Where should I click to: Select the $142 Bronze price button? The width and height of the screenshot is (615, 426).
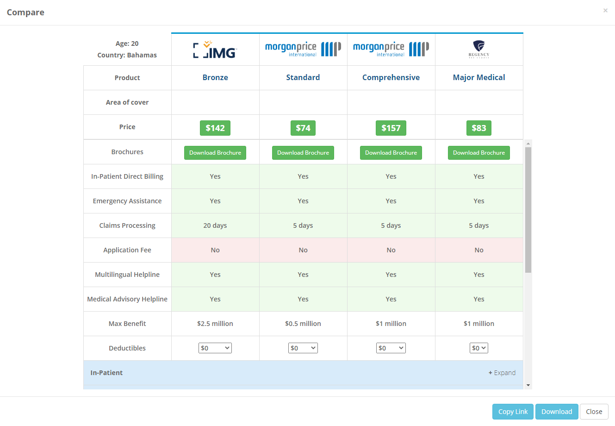pyautogui.click(x=215, y=128)
